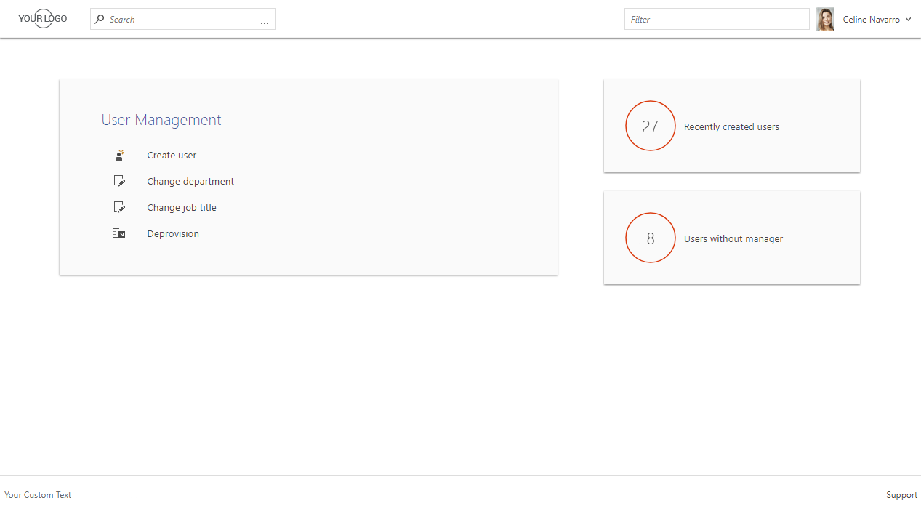921x511 pixels.
Task: Click the User Management heading
Action: pos(161,120)
